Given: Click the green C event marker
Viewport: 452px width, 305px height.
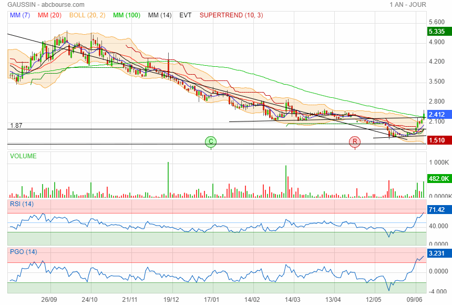Looking at the screenshot, I should pyautogui.click(x=211, y=141).
